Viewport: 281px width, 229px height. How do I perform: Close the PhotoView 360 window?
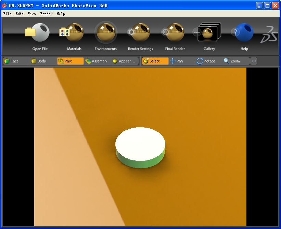tap(275, 6)
